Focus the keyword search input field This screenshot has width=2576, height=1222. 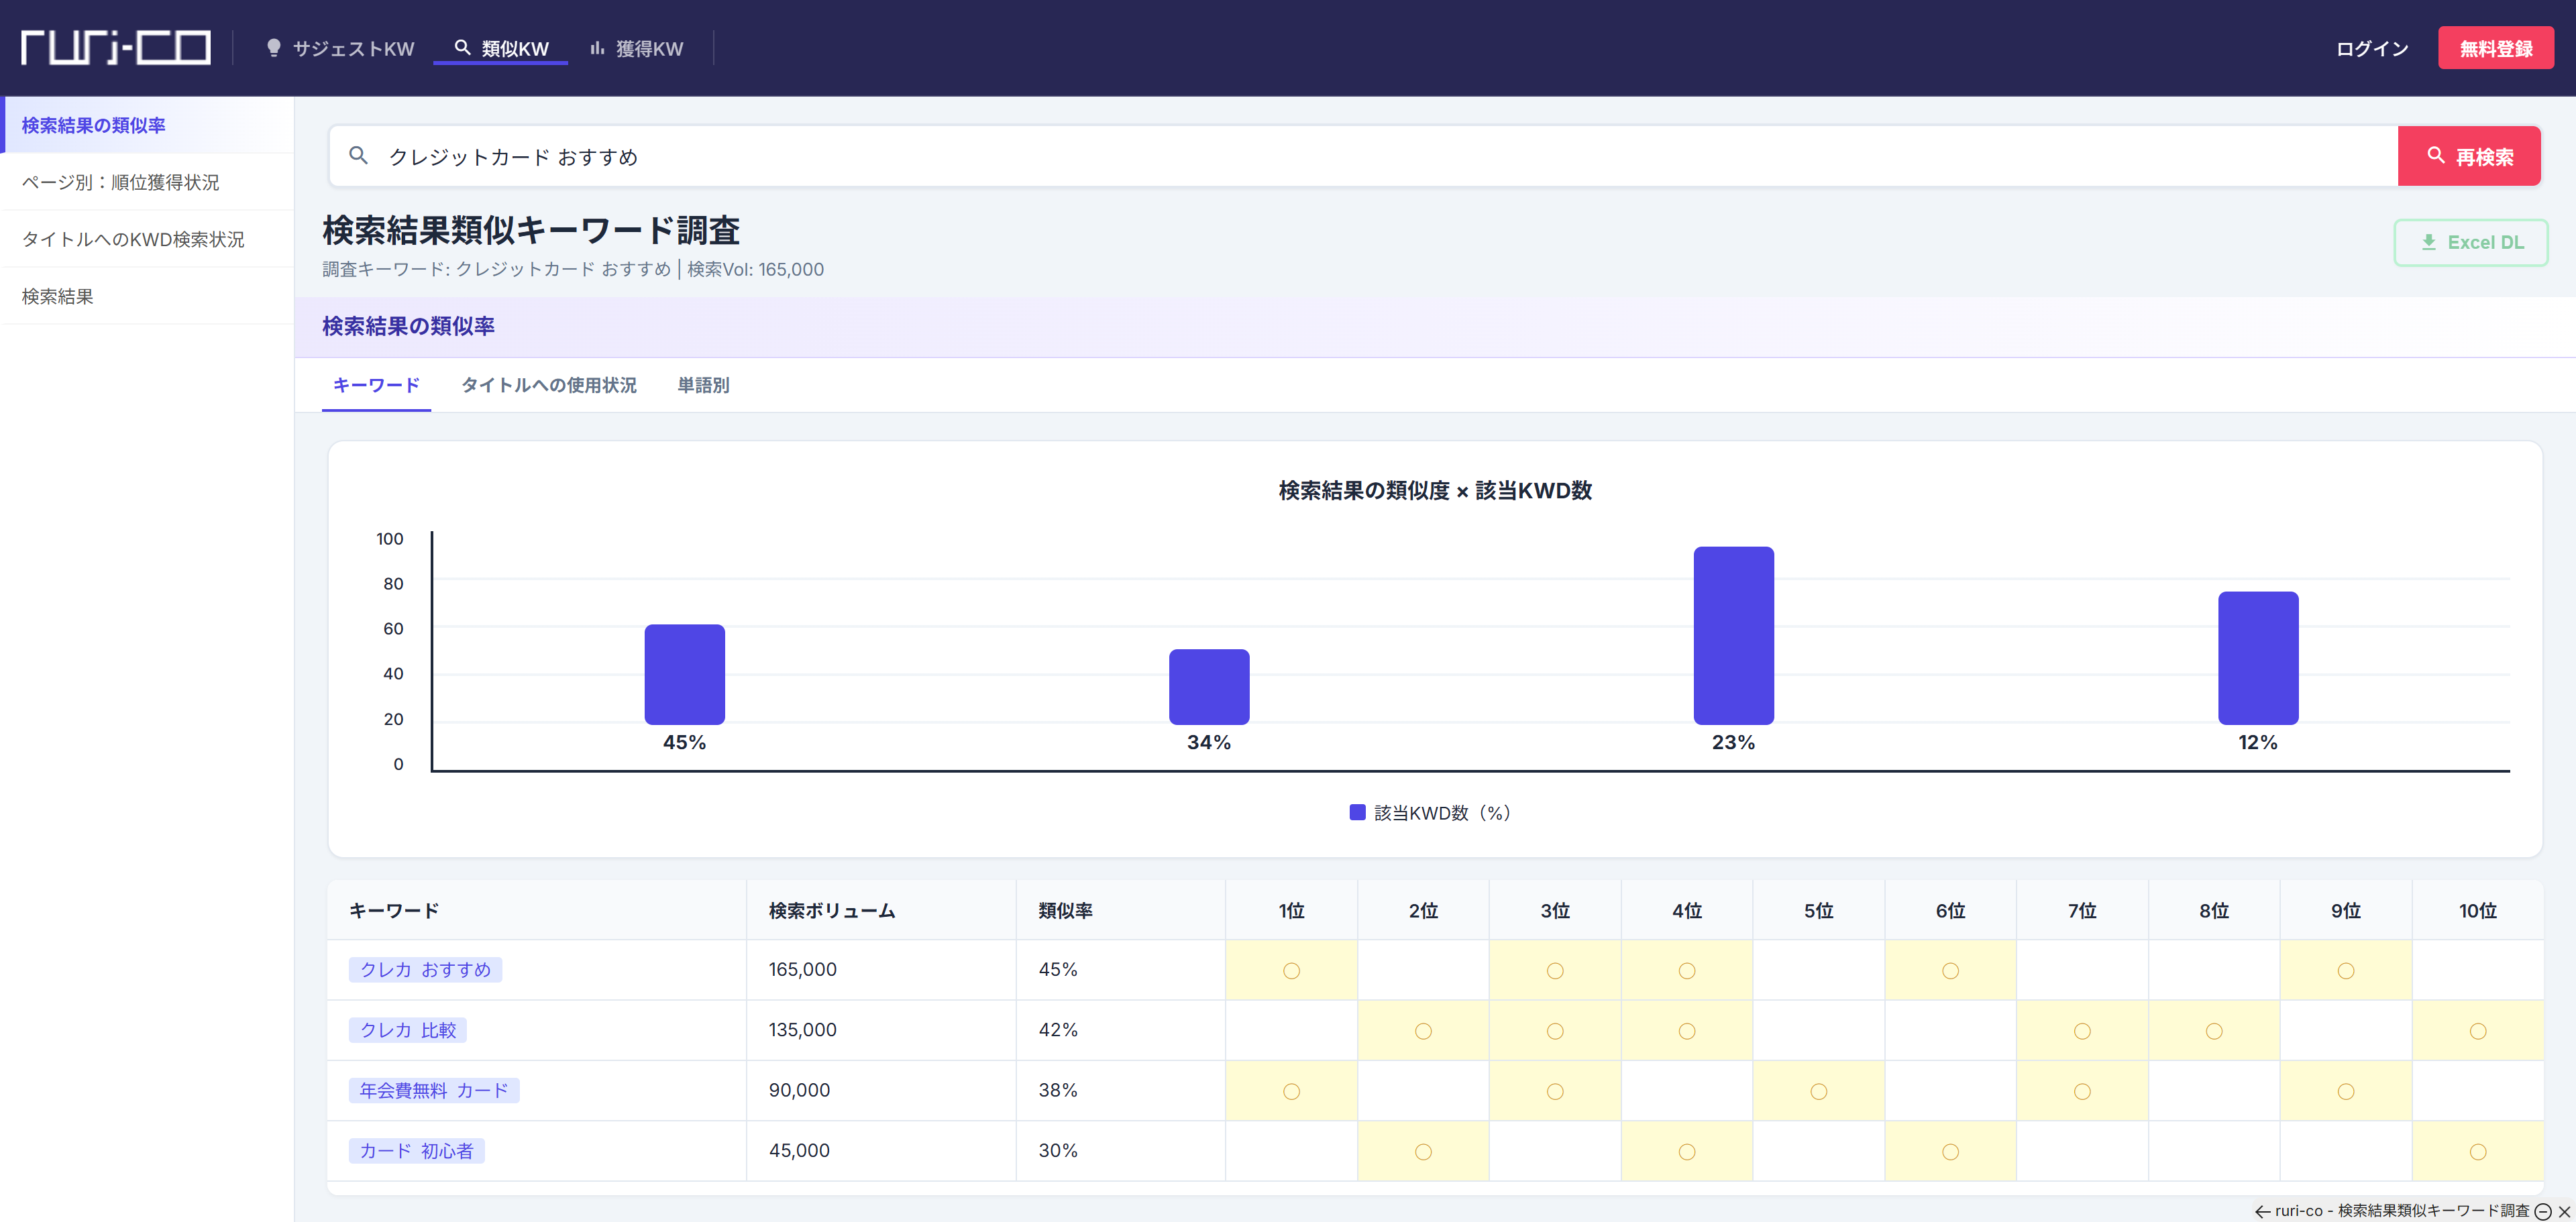pyautogui.click(x=1363, y=156)
